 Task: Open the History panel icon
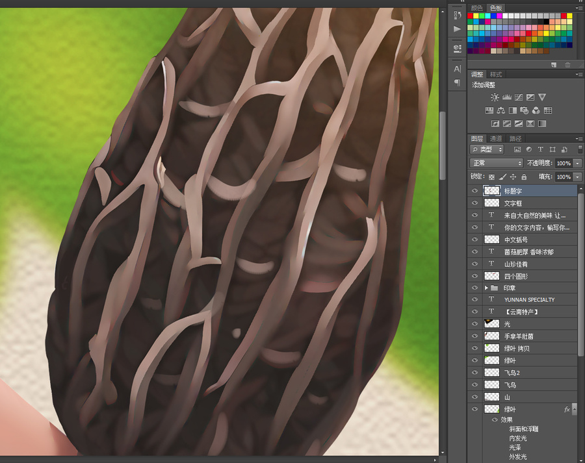click(458, 15)
